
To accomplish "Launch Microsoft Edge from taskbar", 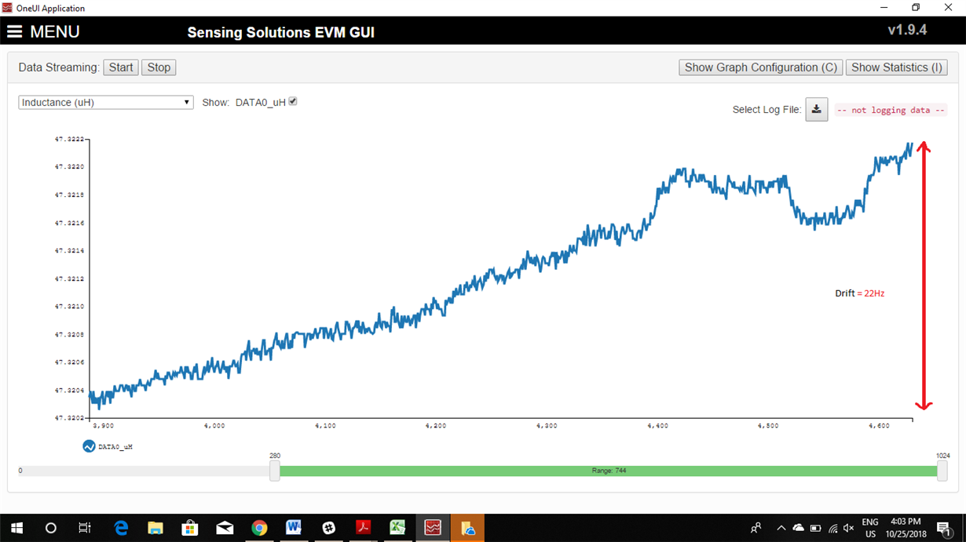I will (121, 528).
